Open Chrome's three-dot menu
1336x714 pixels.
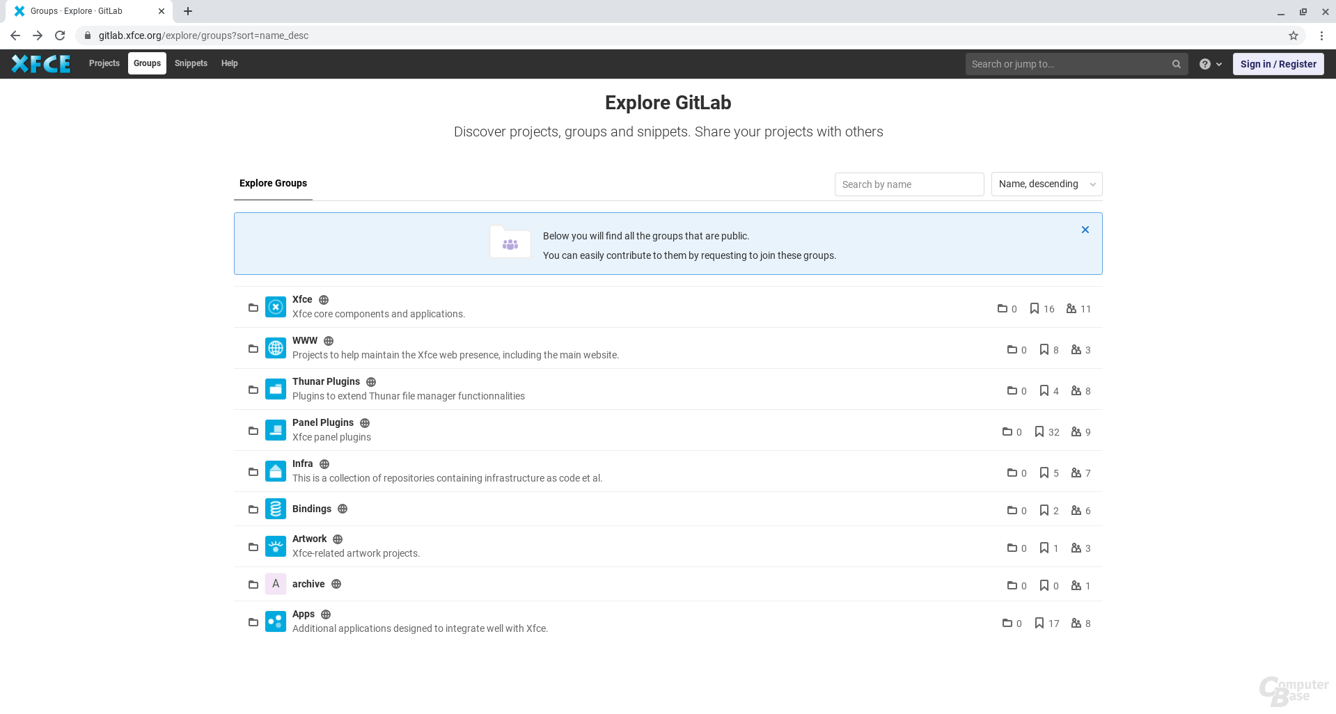point(1321,35)
